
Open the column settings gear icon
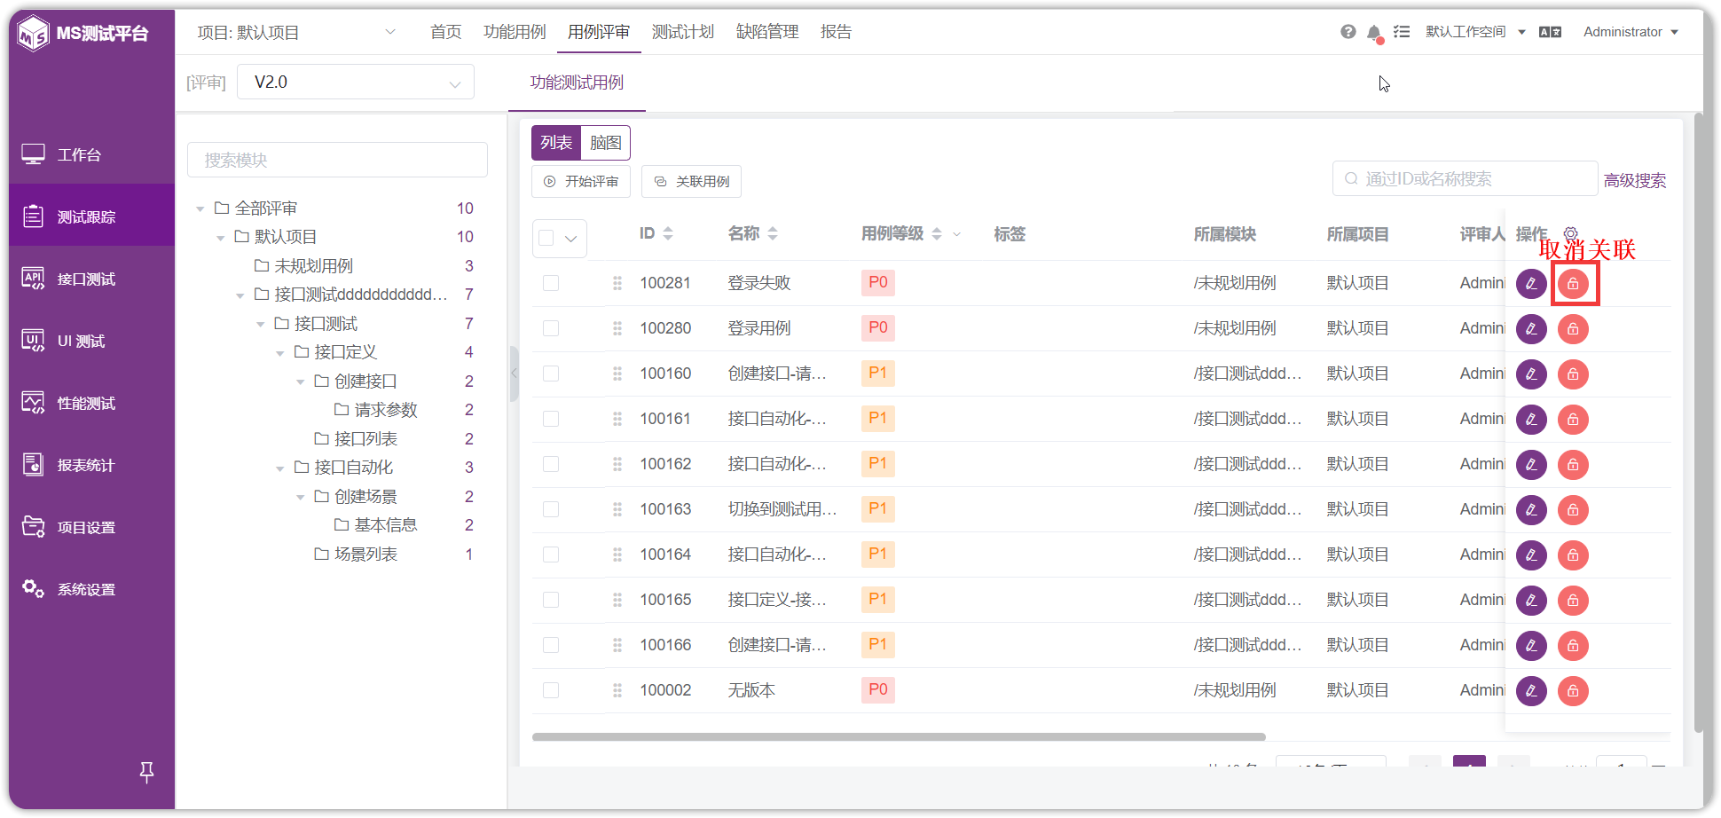pos(1570,233)
